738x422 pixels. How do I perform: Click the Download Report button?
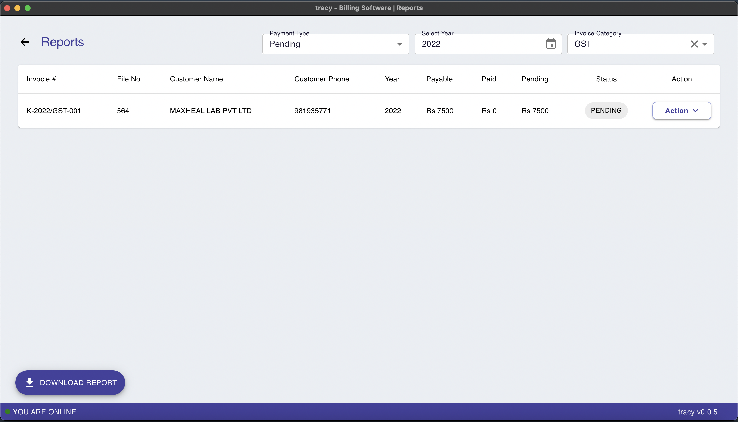pyautogui.click(x=70, y=383)
